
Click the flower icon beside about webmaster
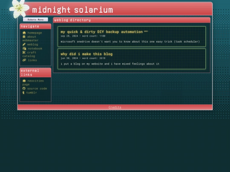24,37
